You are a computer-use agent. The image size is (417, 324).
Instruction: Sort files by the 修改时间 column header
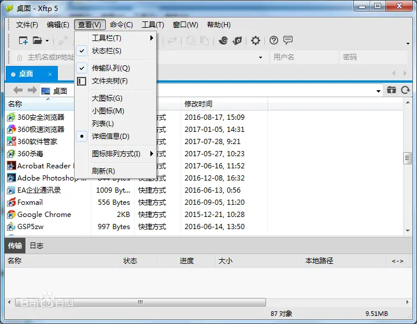pos(224,104)
